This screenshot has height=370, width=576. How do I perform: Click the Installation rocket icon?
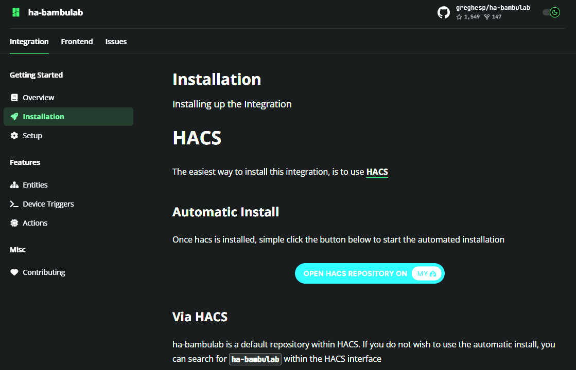tap(14, 117)
